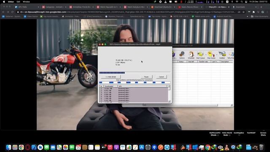Click the connections progress segment bar
Image resolution: width=270 pixels, height=152 pixels.
(135, 83)
